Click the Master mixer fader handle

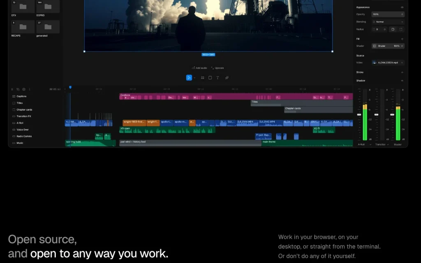point(392,115)
